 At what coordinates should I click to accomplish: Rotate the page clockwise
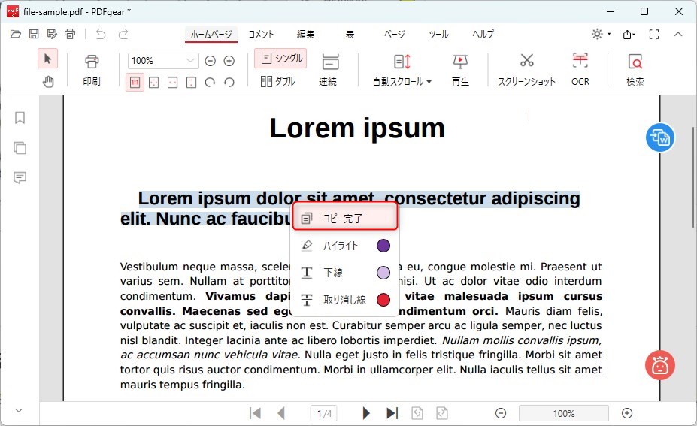pos(210,83)
